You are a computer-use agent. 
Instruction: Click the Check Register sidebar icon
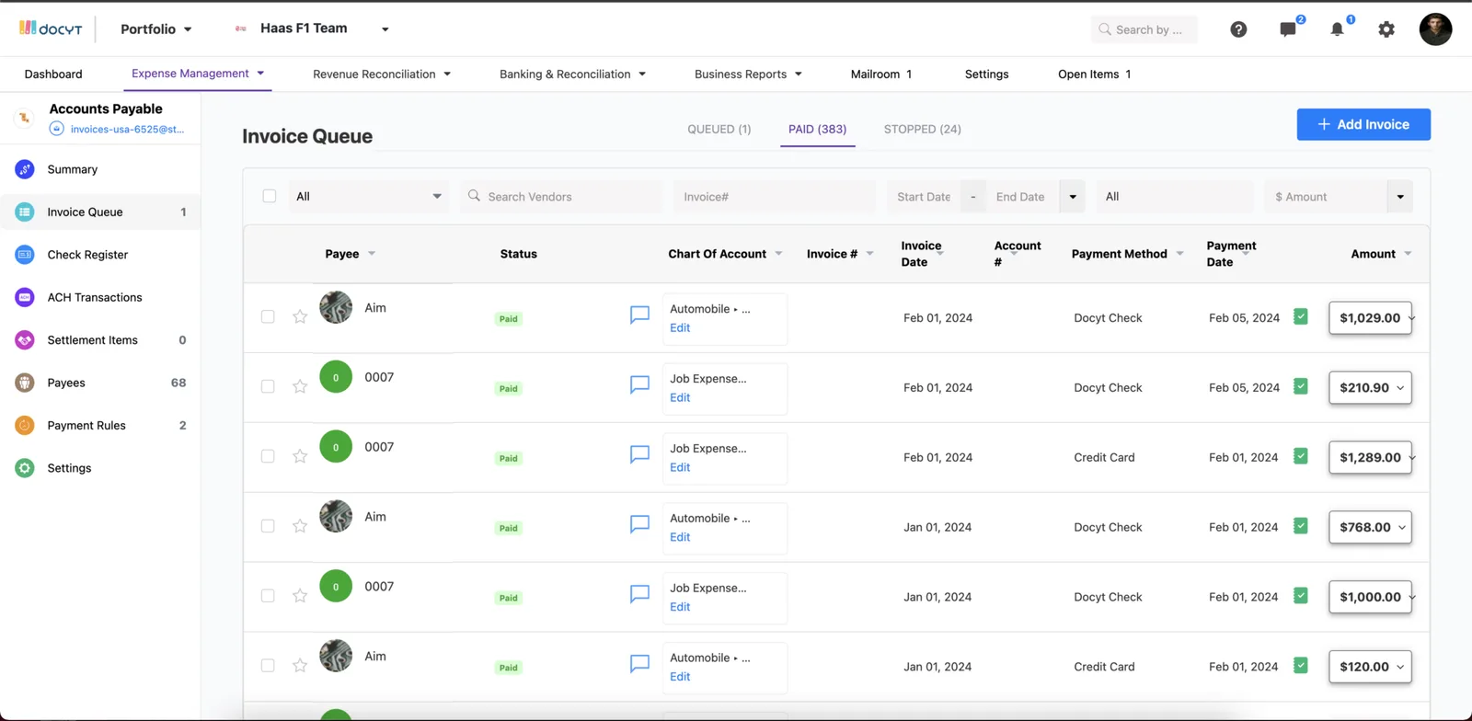click(25, 255)
